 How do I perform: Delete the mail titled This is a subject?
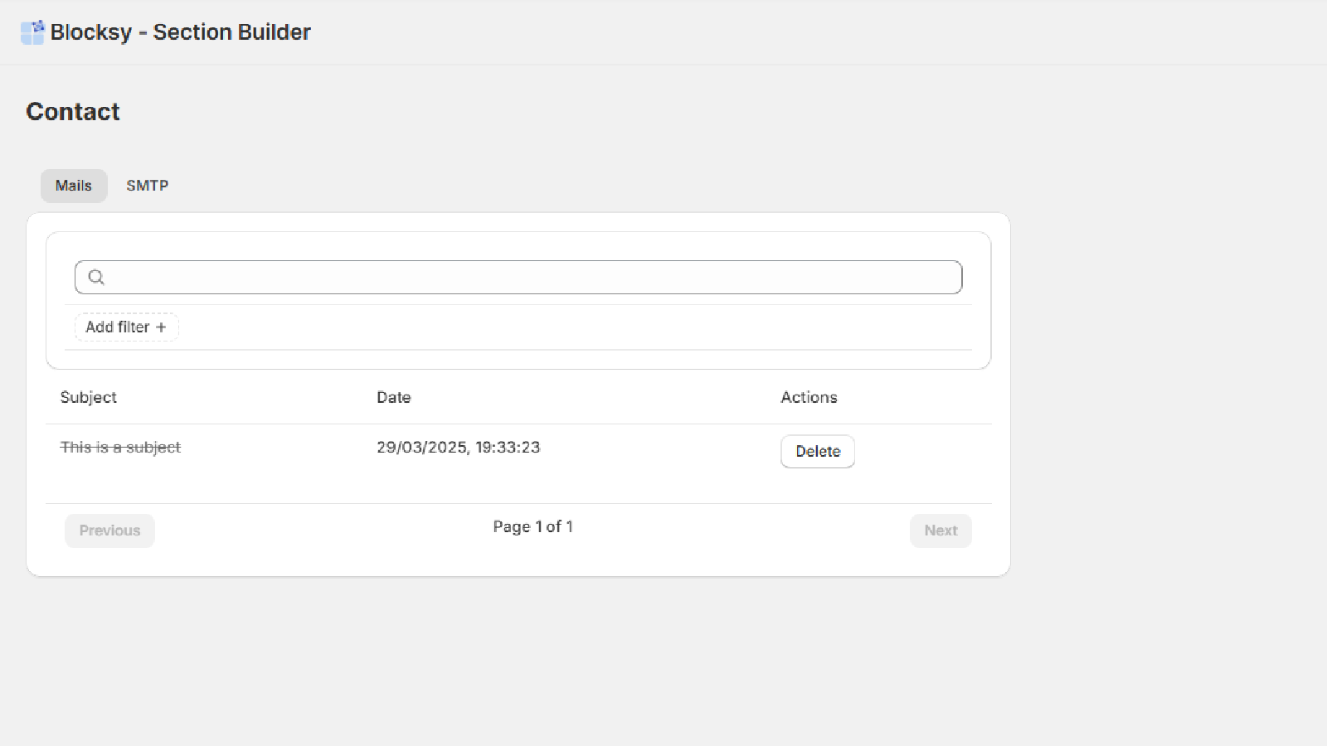coord(817,451)
